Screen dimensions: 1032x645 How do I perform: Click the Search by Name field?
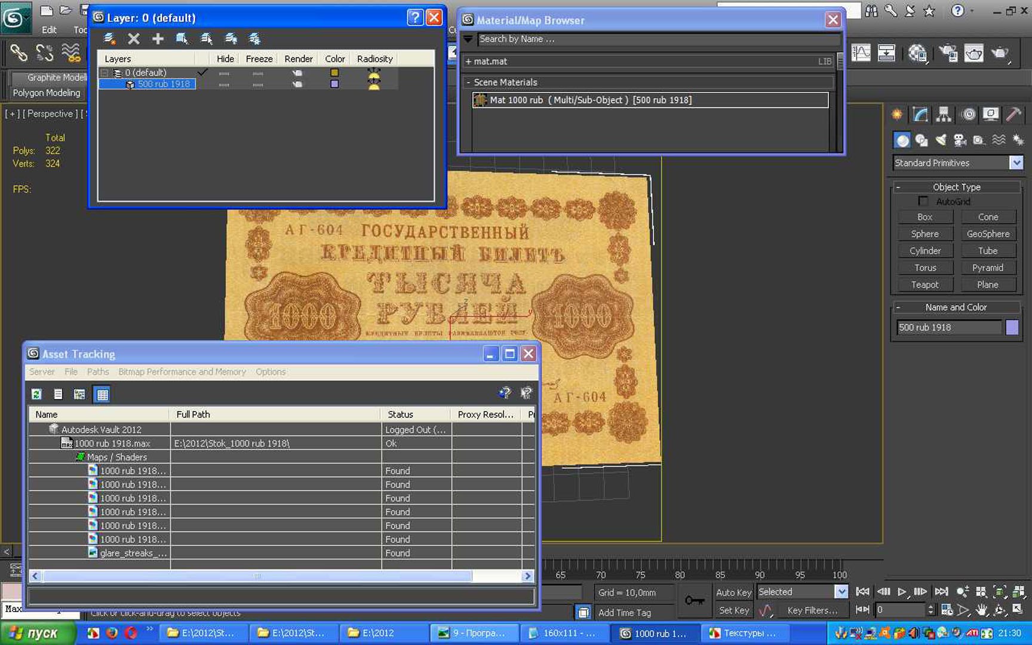click(x=659, y=39)
